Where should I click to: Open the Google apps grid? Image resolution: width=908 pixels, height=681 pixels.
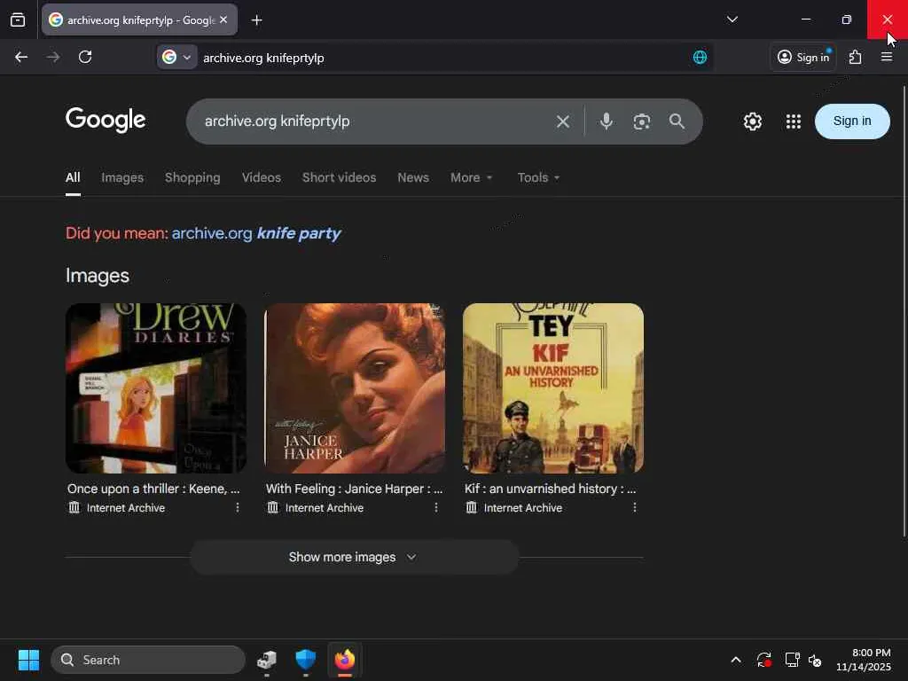[x=794, y=121]
